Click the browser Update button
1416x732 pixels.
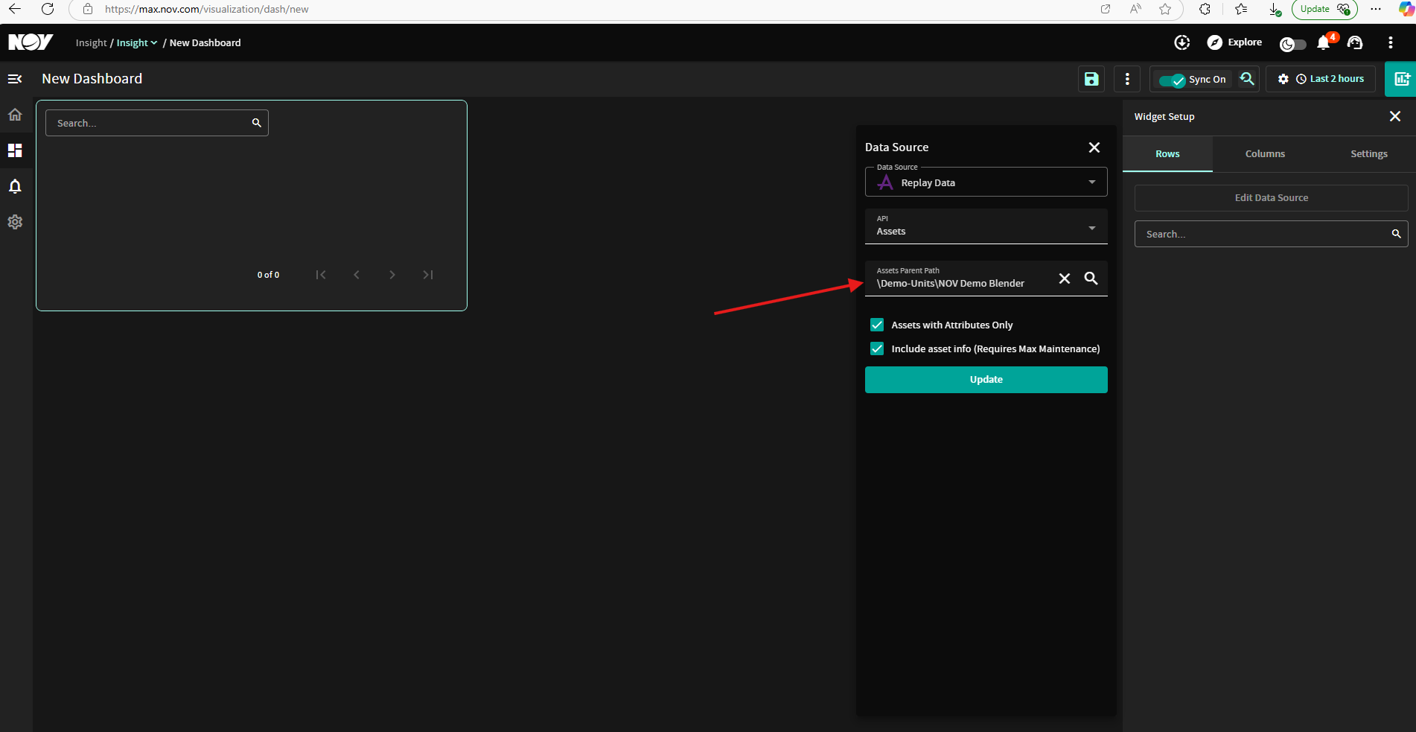click(x=1324, y=9)
